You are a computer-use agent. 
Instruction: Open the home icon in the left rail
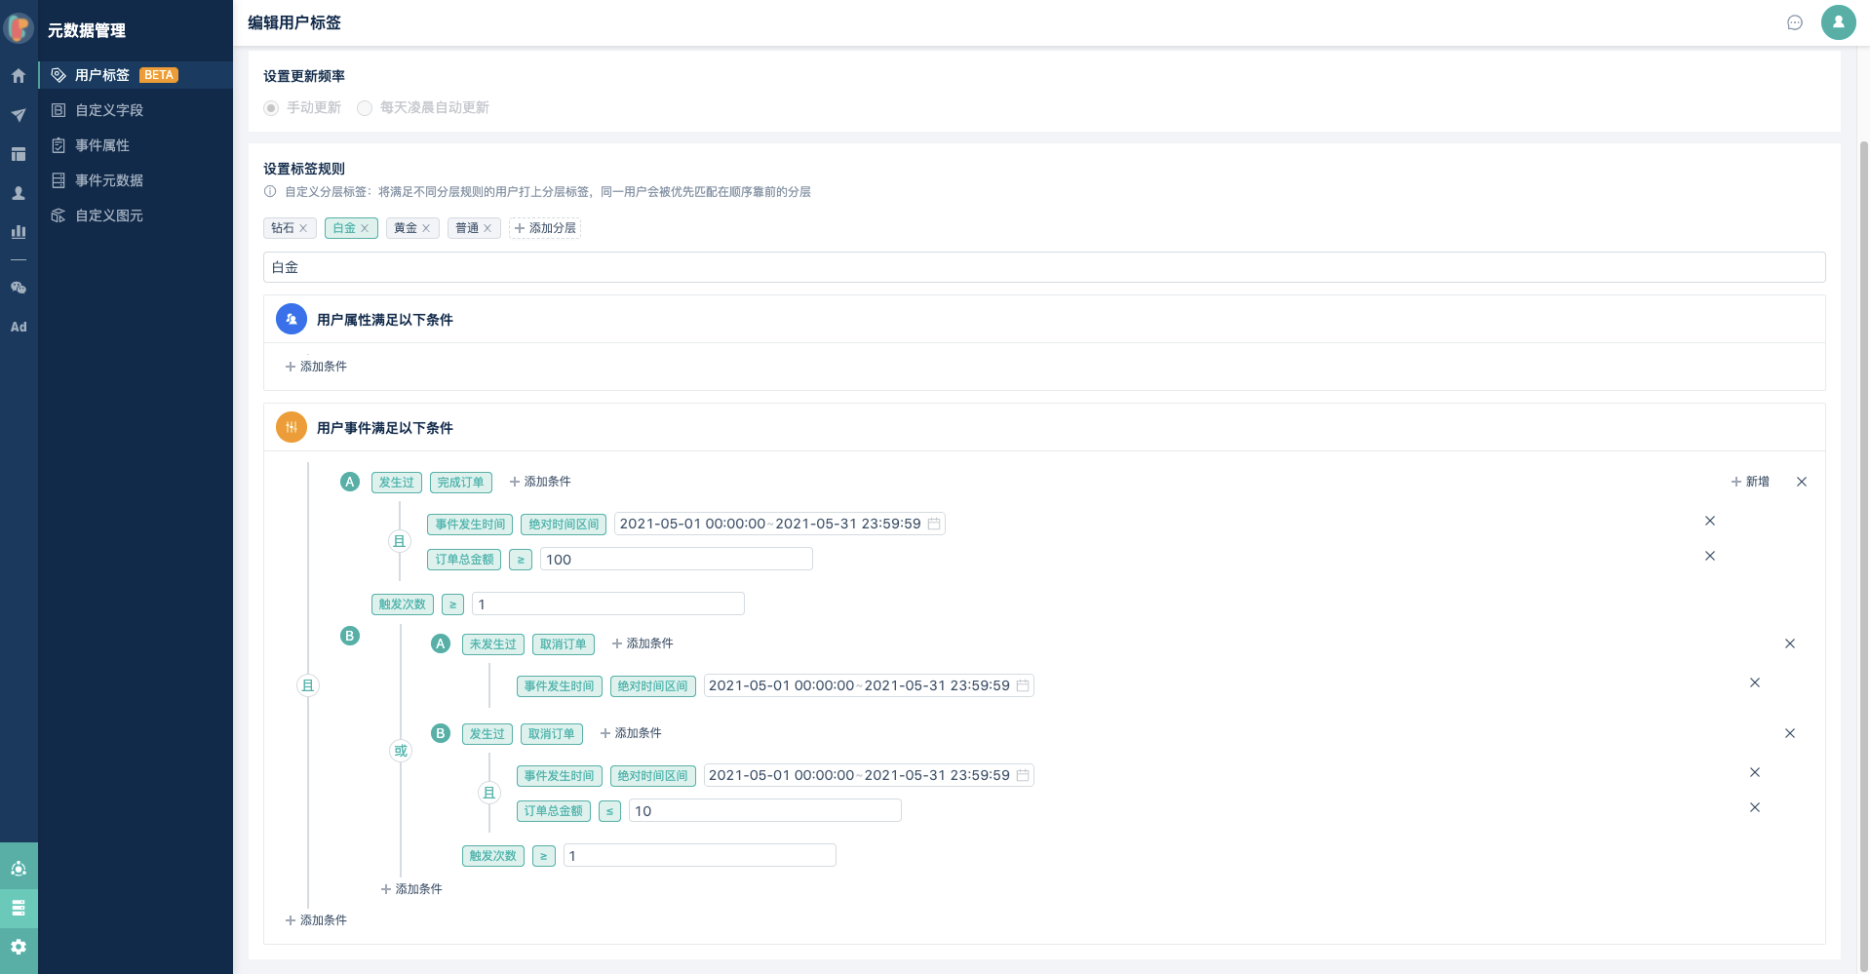(19, 76)
